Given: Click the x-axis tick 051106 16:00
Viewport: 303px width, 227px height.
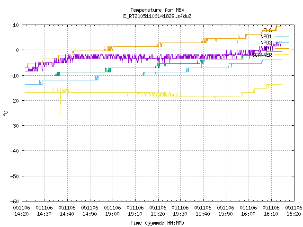Looking at the screenshot, I should (x=248, y=211).
